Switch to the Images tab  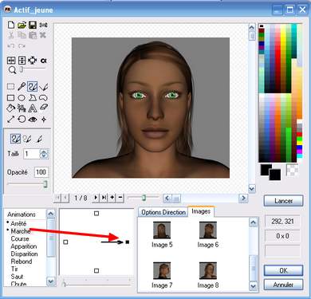[x=201, y=211]
